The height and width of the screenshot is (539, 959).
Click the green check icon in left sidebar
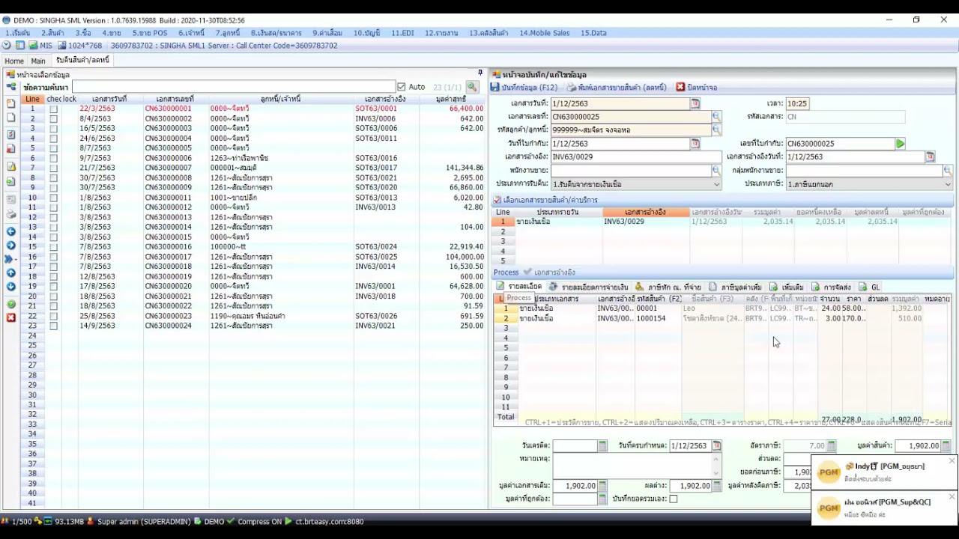[10, 304]
